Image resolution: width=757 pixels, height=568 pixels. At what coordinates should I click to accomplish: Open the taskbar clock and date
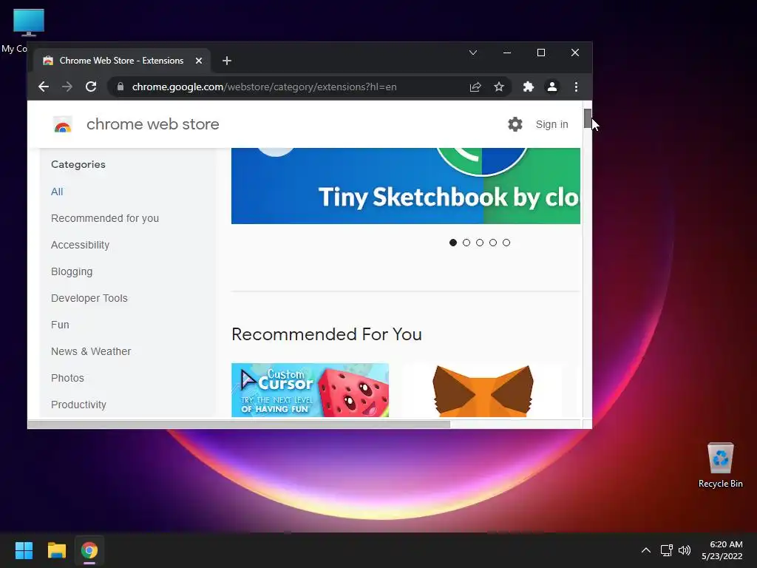coord(722,550)
